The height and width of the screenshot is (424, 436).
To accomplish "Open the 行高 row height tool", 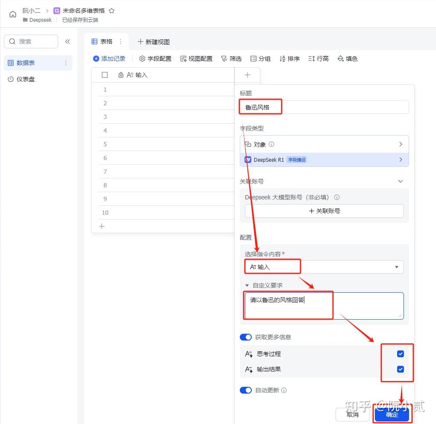I will tap(318, 59).
